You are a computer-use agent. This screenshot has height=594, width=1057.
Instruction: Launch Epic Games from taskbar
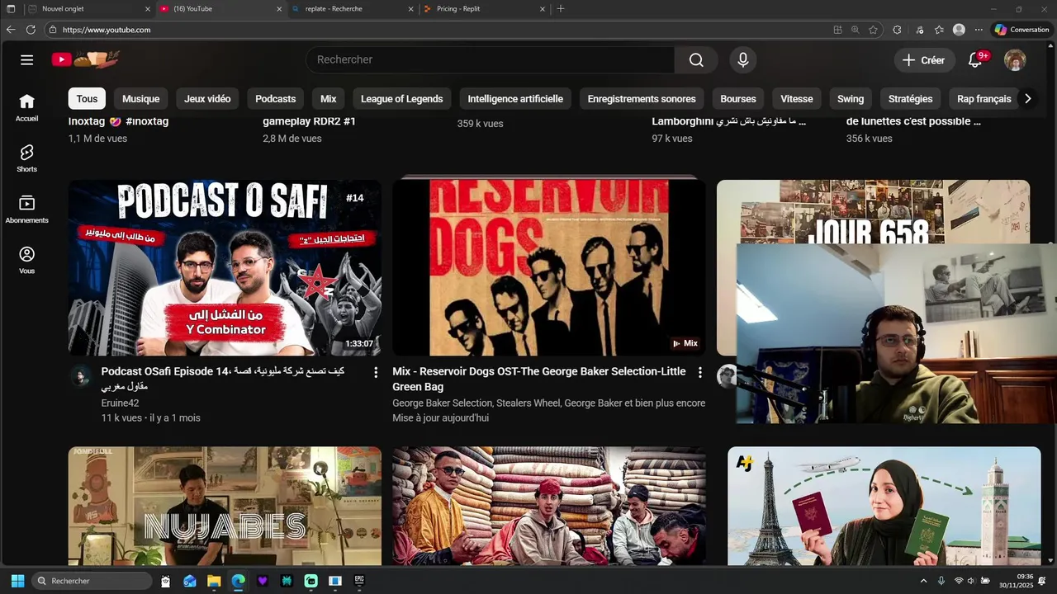point(359,581)
